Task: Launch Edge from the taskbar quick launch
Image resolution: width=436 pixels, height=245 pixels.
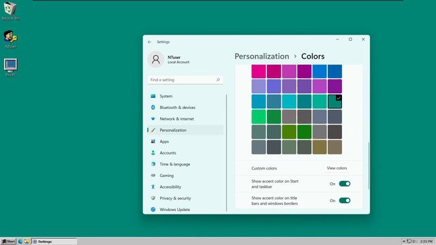Action: 20,242
